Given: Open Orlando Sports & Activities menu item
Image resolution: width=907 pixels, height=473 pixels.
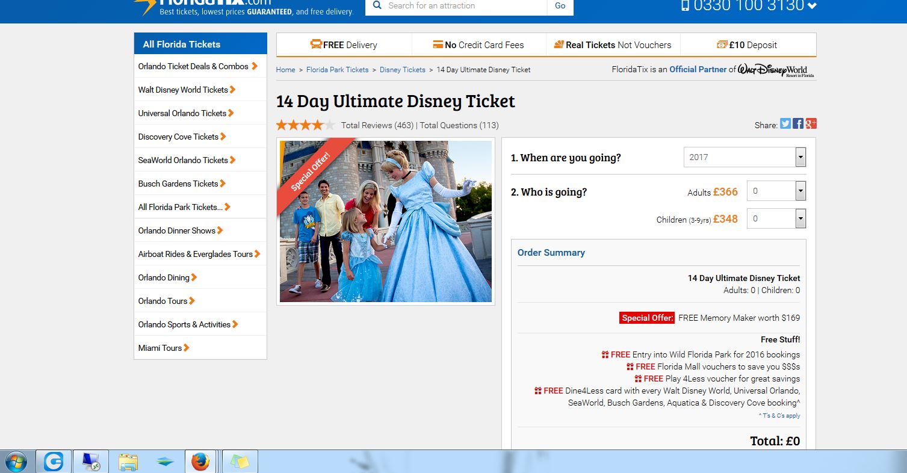Looking at the screenshot, I should tap(200, 324).
